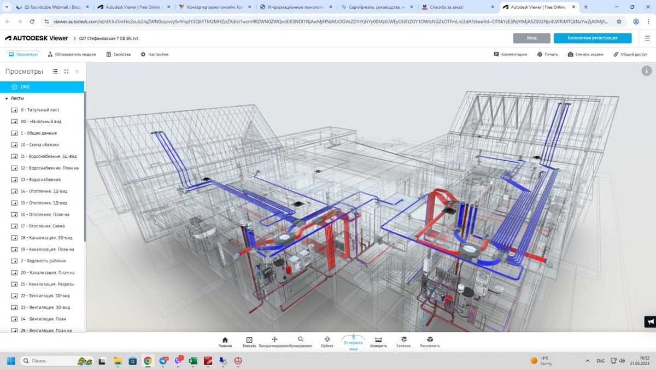Take a Снимок экрана screenshot

pyautogui.click(x=585, y=55)
